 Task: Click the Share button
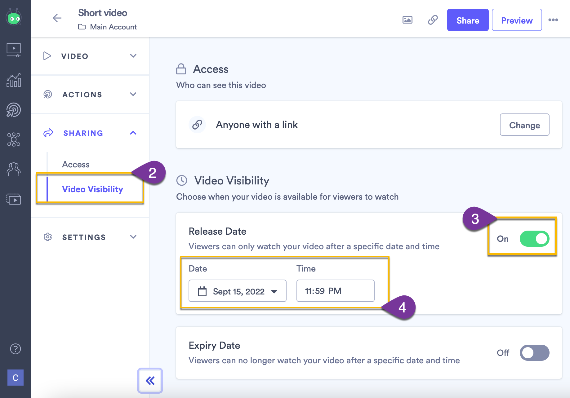coord(468,20)
